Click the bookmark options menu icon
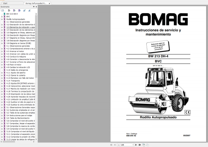The width and height of the screenshot is (208, 147). 2,10
